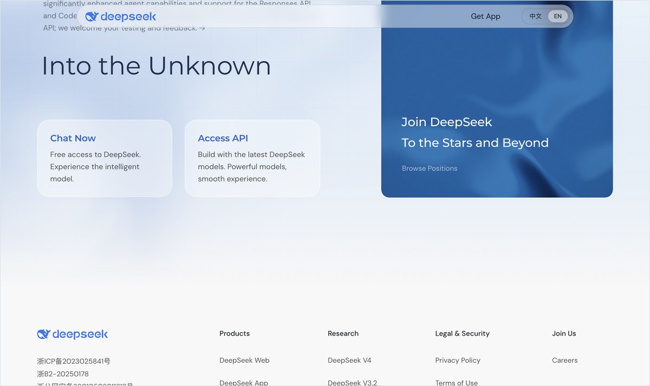The height and width of the screenshot is (386, 650).
Task: Switch language to 中文
Action: (x=536, y=16)
